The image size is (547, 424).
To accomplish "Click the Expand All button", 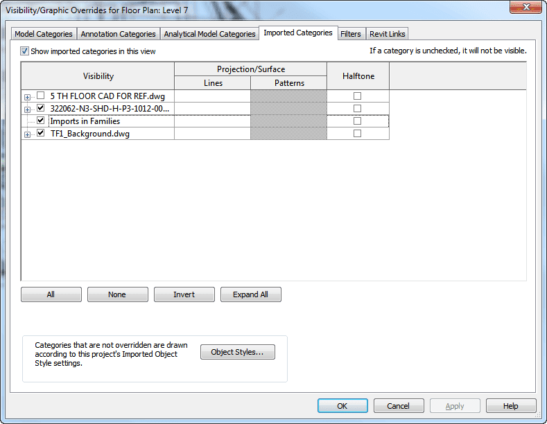I will pyautogui.click(x=250, y=294).
